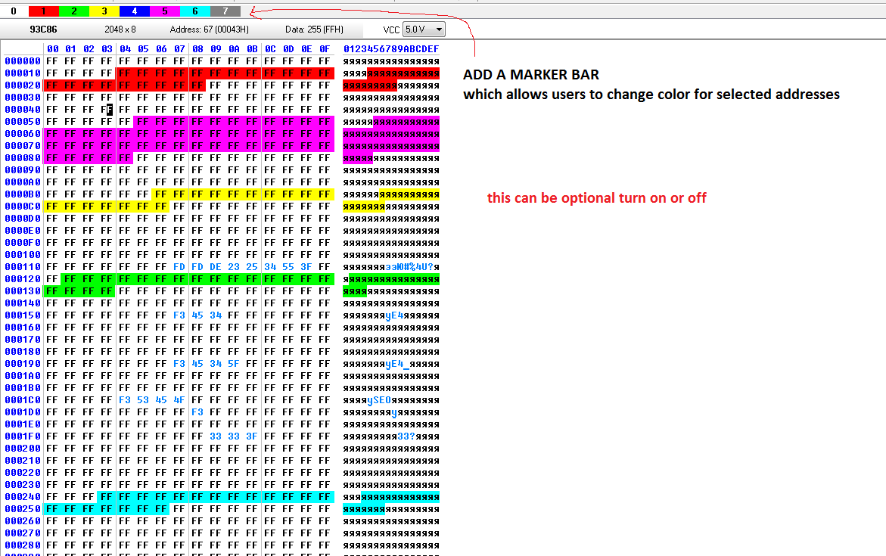Image resolution: width=886 pixels, height=556 pixels.
Task: Select gray marker color 7
Action: [x=225, y=10]
